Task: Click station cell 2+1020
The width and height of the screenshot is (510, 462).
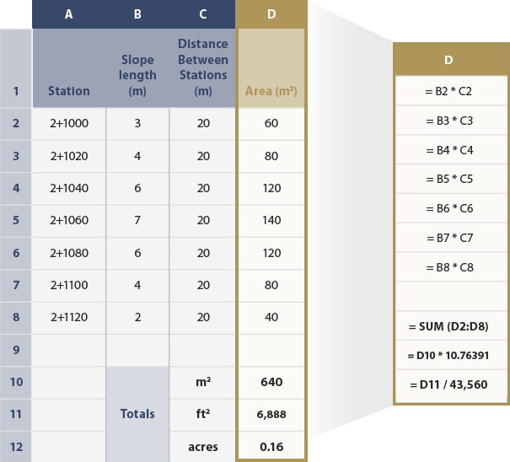Action: point(69,156)
